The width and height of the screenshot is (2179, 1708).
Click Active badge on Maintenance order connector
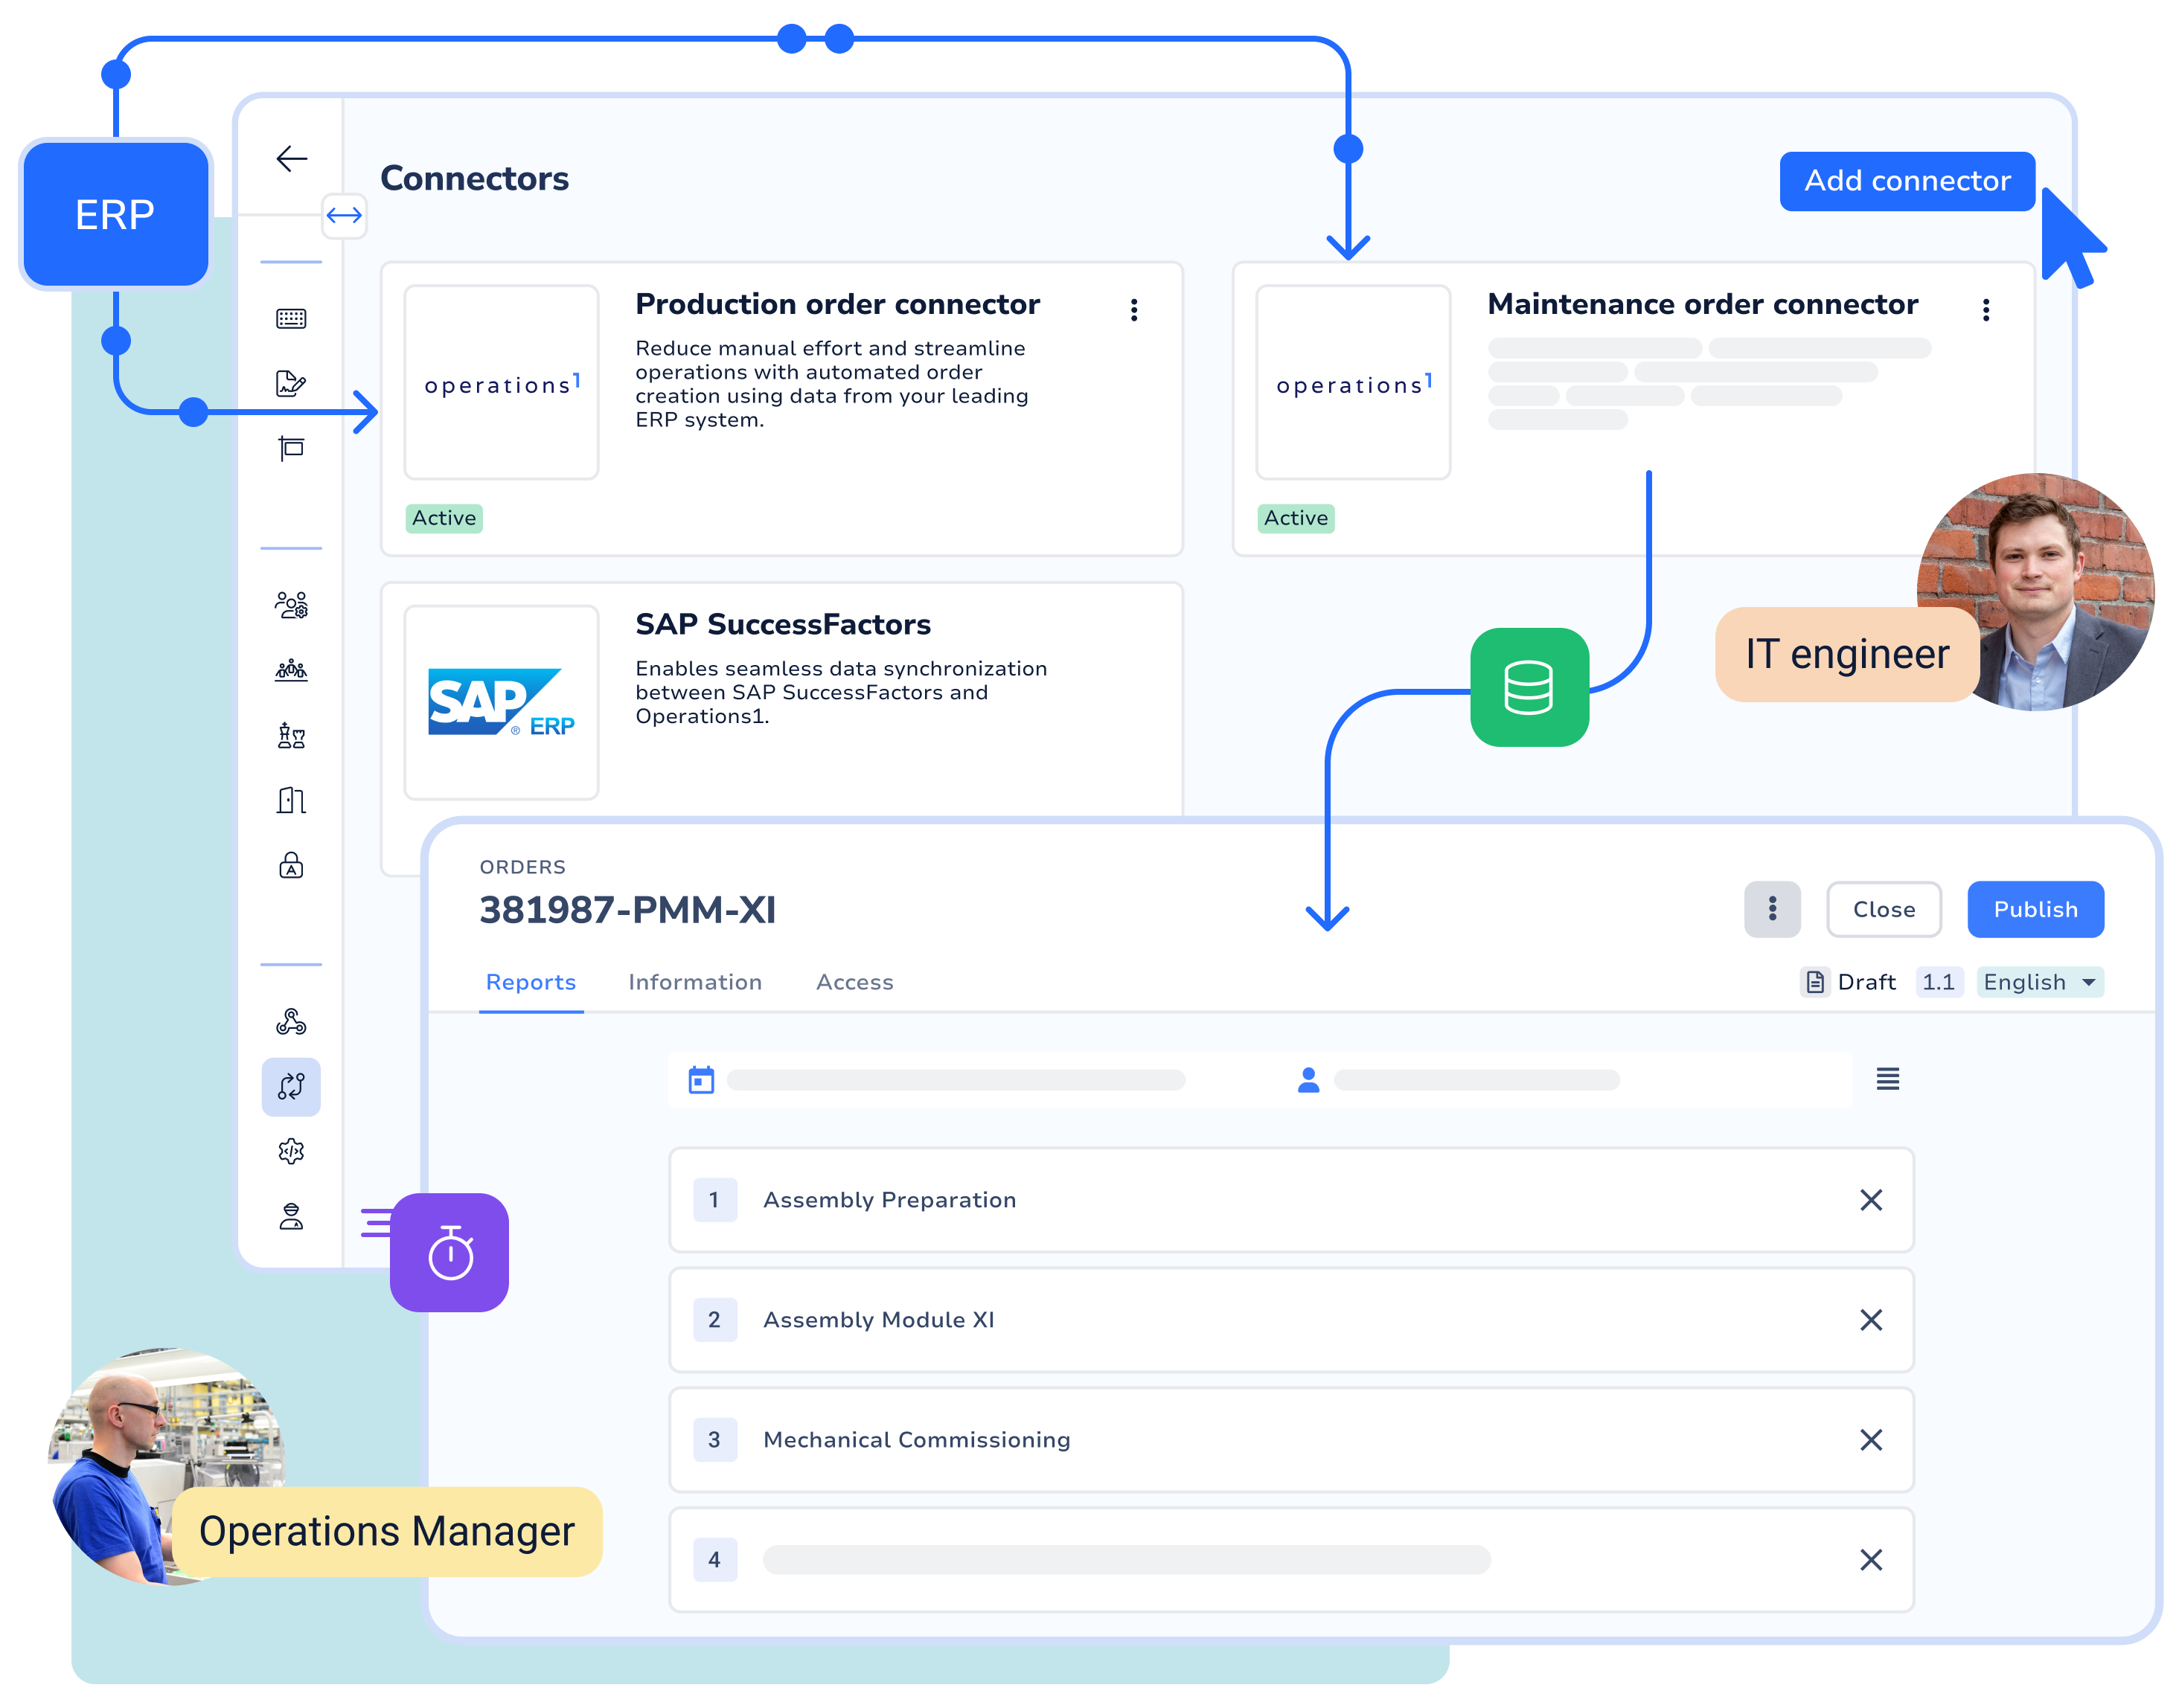[x=1295, y=517]
